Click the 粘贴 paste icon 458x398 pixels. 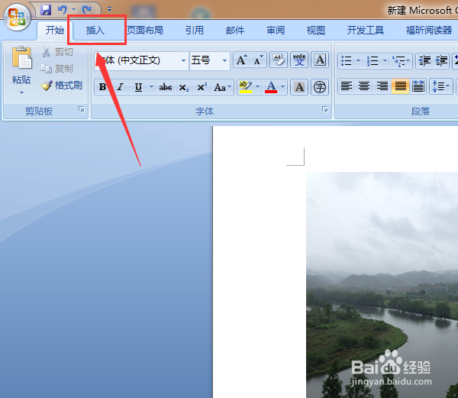tap(21, 58)
